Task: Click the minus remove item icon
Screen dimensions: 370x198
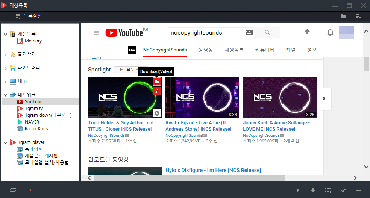Action: 358,190
